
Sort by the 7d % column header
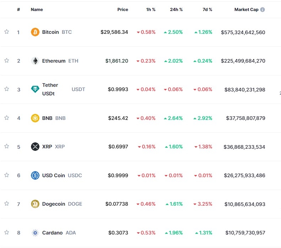207,10
